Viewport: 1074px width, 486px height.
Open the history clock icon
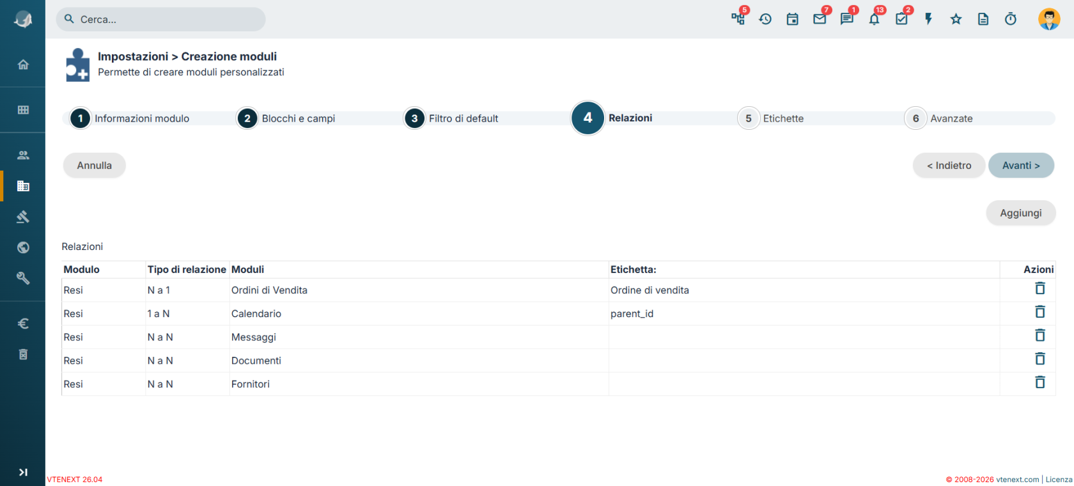point(765,19)
